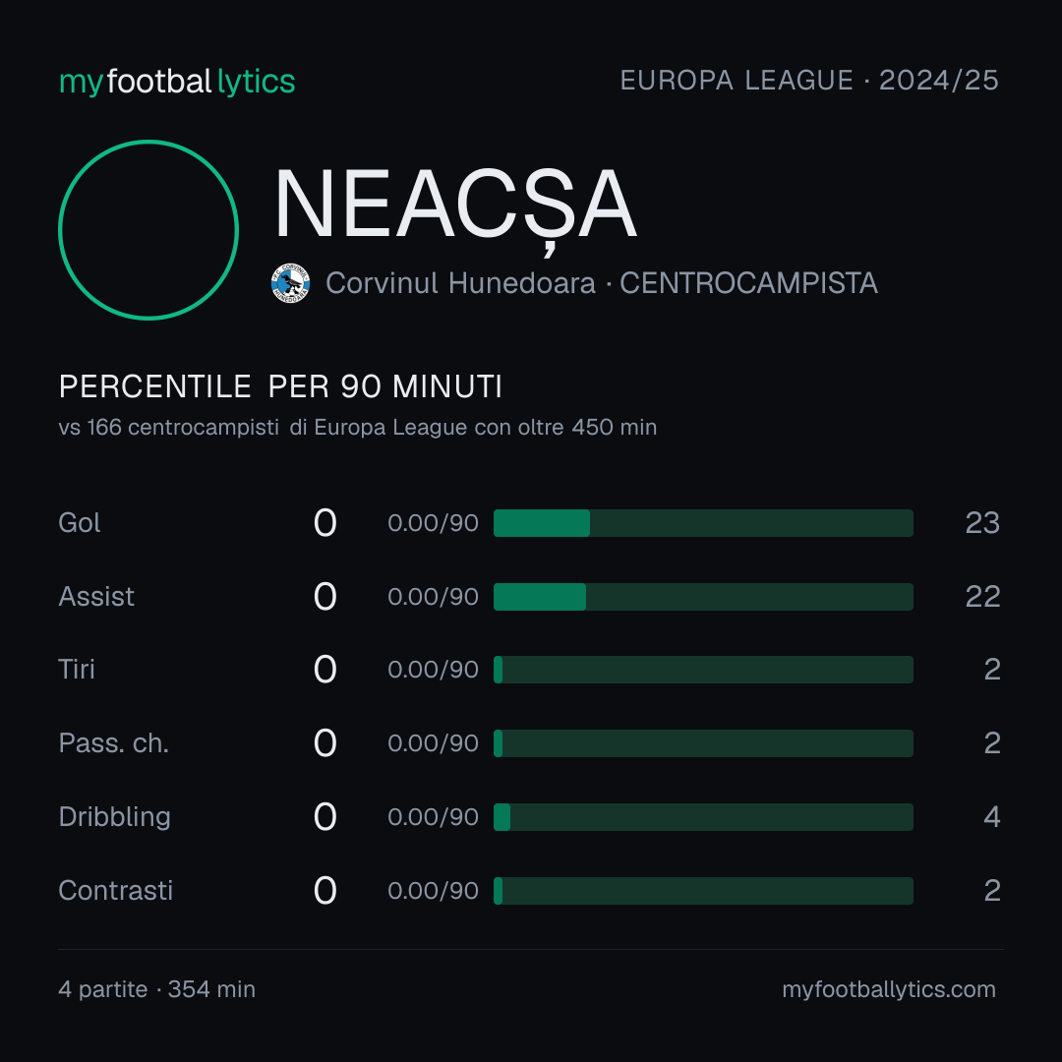Click the Pass. ch. percentile bar

pyautogui.click(x=703, y=743)
